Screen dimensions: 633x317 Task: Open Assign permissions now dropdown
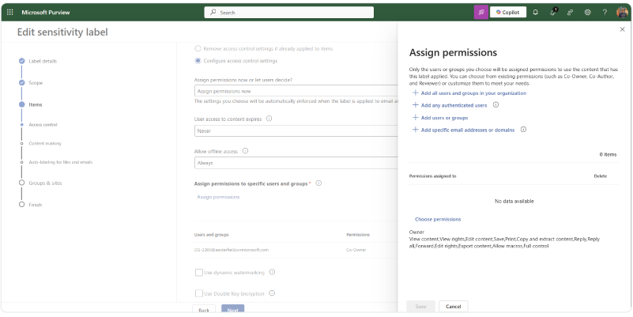294,91
